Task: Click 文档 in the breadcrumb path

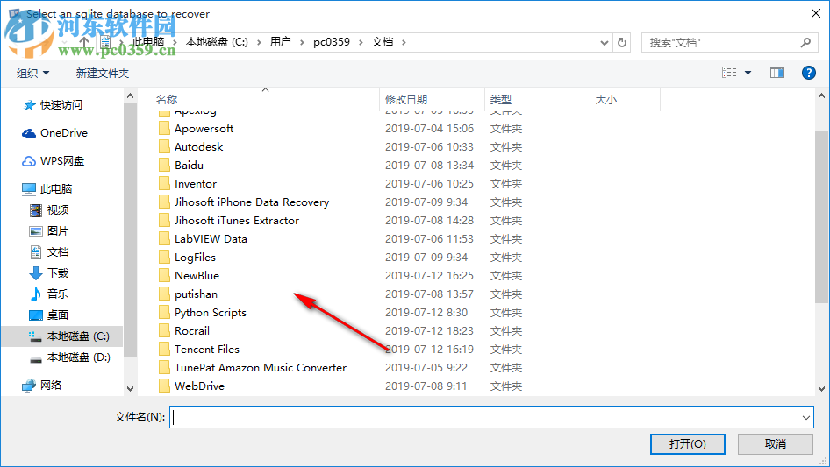Action: (383, 42)
